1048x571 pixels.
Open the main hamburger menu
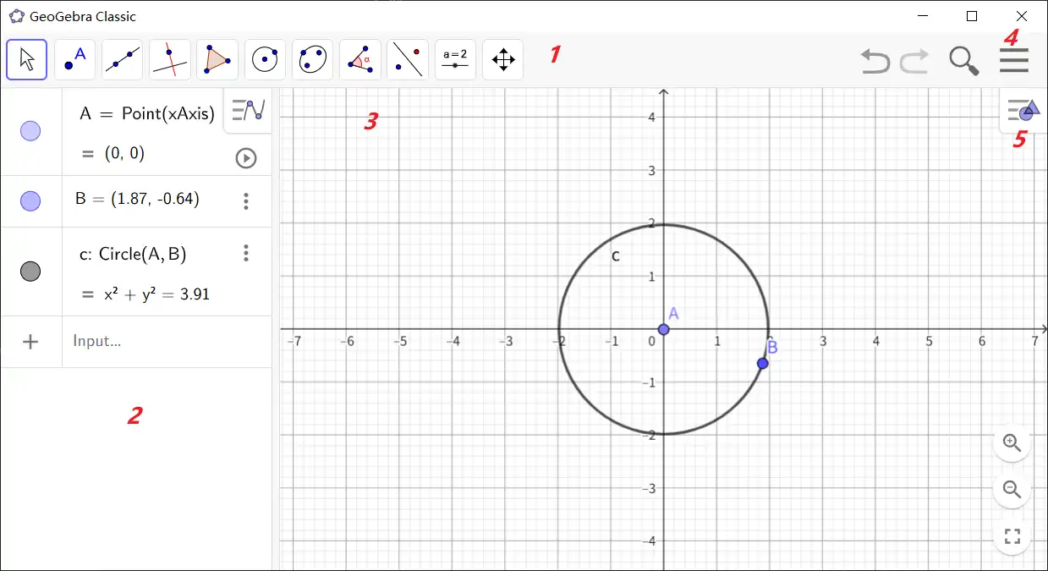click(x=1012, y=60)
